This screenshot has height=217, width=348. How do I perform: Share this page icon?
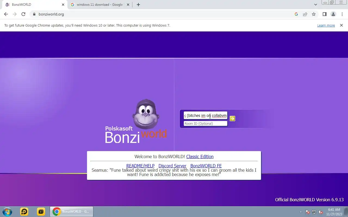click(x=305, y=14)
